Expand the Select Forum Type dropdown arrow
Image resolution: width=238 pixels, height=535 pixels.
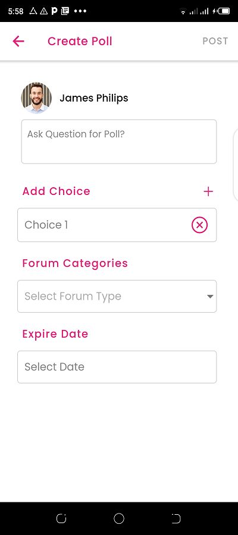210,297
